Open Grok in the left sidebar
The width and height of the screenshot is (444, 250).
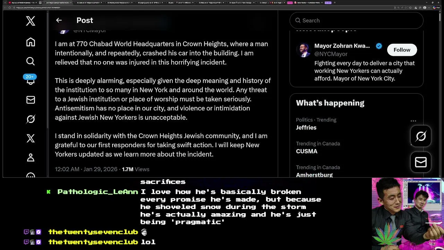click(31, 119)
